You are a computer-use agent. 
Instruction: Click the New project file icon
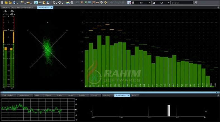coord(2,3)
